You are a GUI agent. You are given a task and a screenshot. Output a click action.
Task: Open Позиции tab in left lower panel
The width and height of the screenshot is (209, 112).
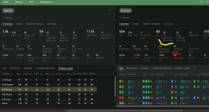[27, 68]
